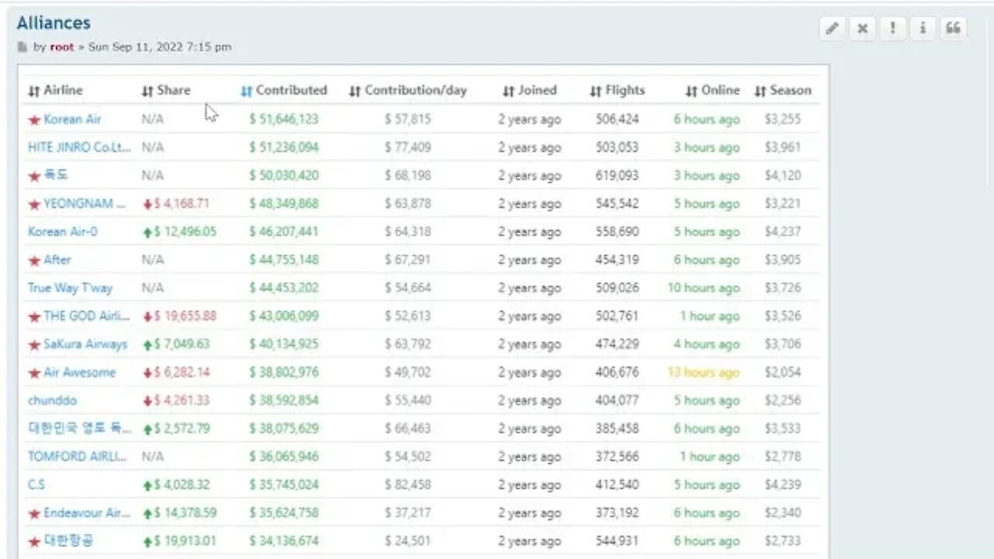Select the flights count 544,931
The width and height of the screenshot is (994, 559).
pos(617,541)
